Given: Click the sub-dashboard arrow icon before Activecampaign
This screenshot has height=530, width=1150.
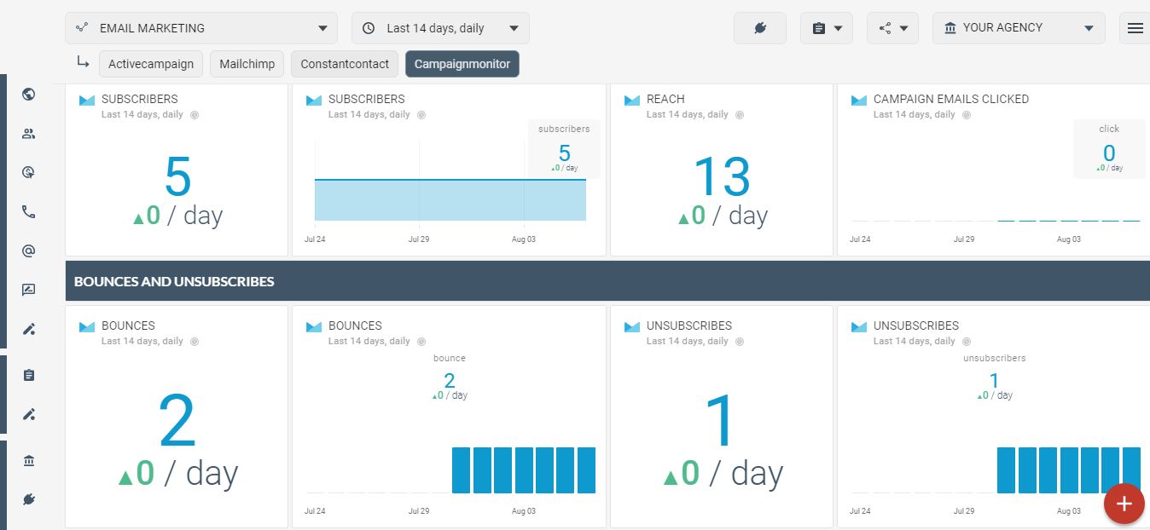Looking at the screenshot, I should tap(83, 62).
